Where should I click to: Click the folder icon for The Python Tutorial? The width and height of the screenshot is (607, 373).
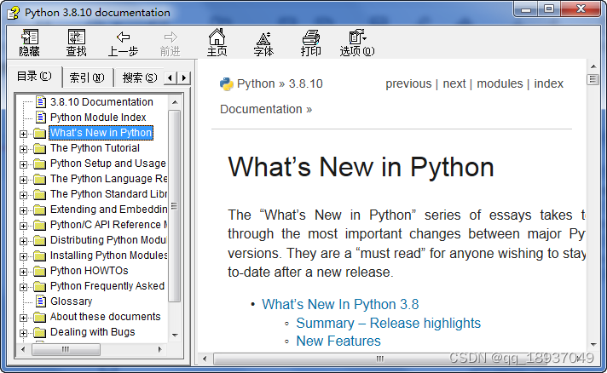pos(39,148)
